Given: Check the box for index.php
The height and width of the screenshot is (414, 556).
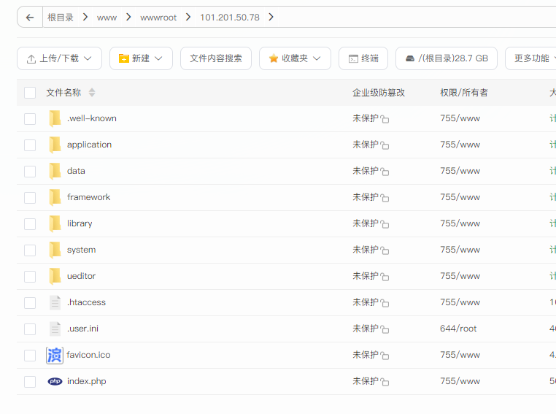Looking at the screenshot, I should 30,382.
